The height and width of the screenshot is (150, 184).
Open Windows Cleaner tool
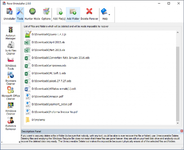11,109
